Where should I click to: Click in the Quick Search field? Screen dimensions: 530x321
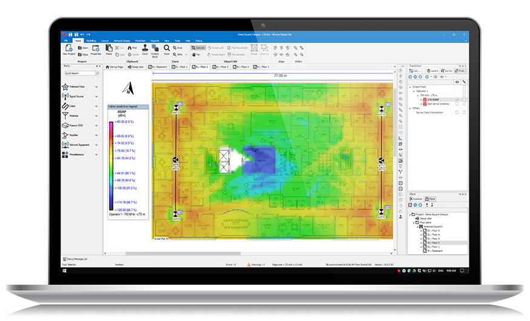click(80, 73)
